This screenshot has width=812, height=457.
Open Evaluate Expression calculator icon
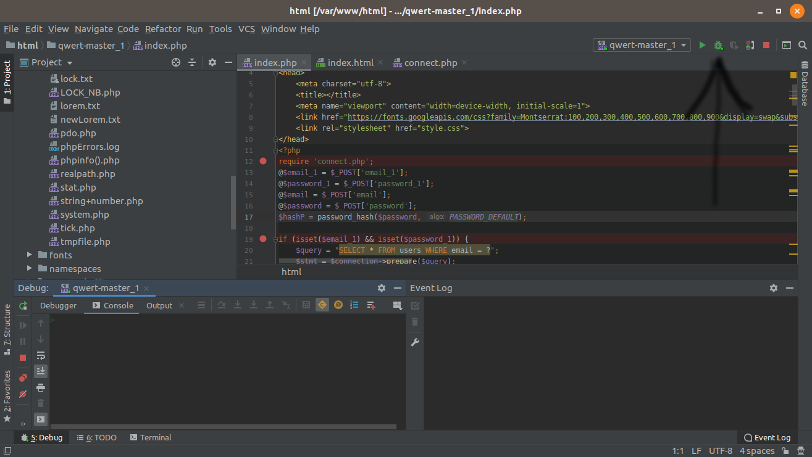[306, 305]
